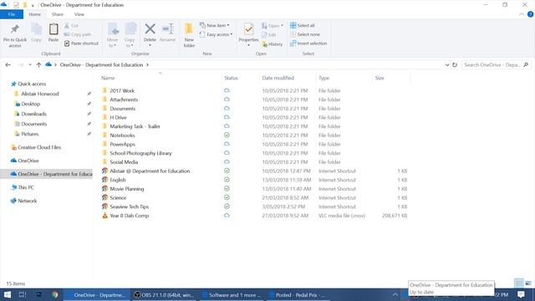Click Copy path in Clipboard group
Screen dimensions: 535x301
pyautogui.click(x=78, y=34)
